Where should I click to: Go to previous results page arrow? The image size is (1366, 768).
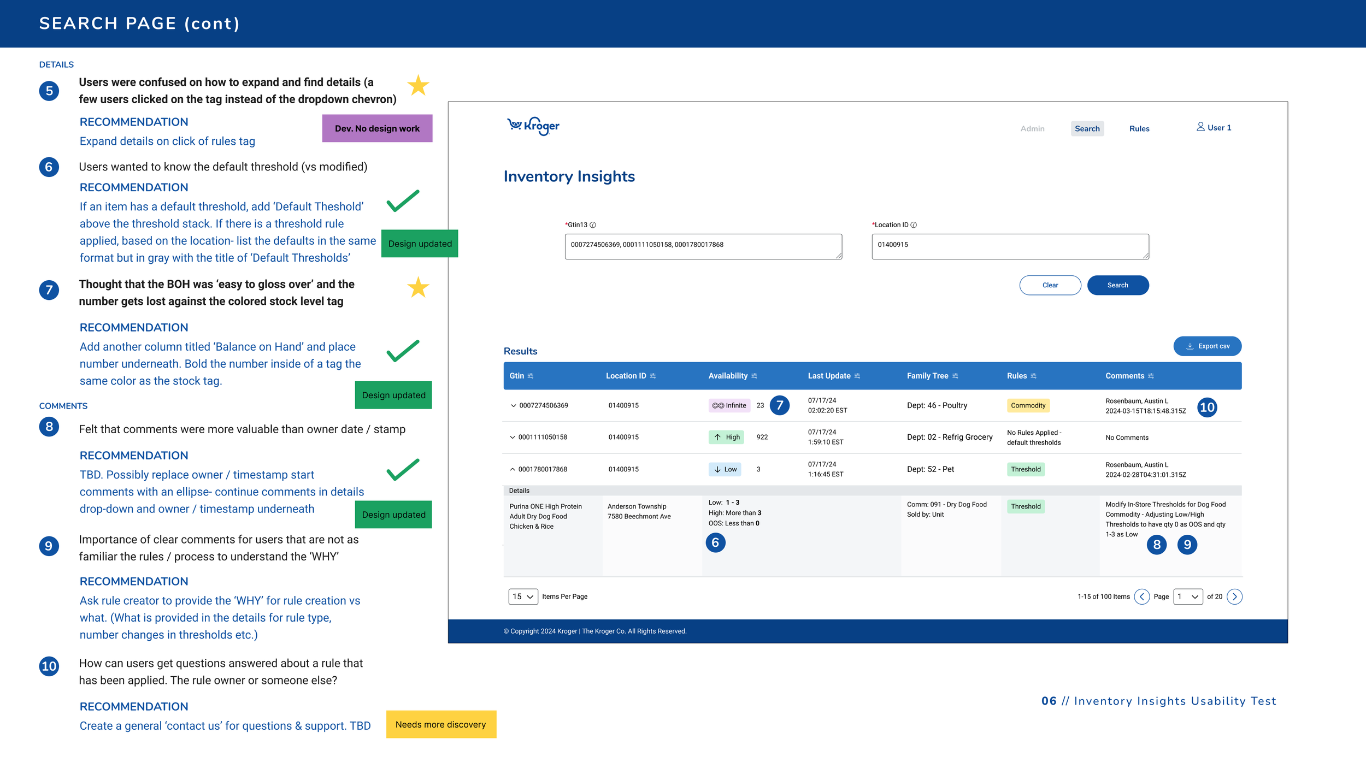[1142, 596]
